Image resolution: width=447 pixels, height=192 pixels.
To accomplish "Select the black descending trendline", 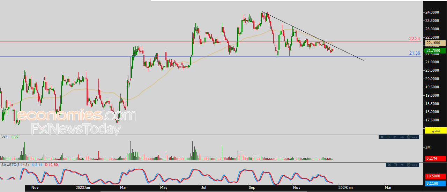I will tap(313, 36).
